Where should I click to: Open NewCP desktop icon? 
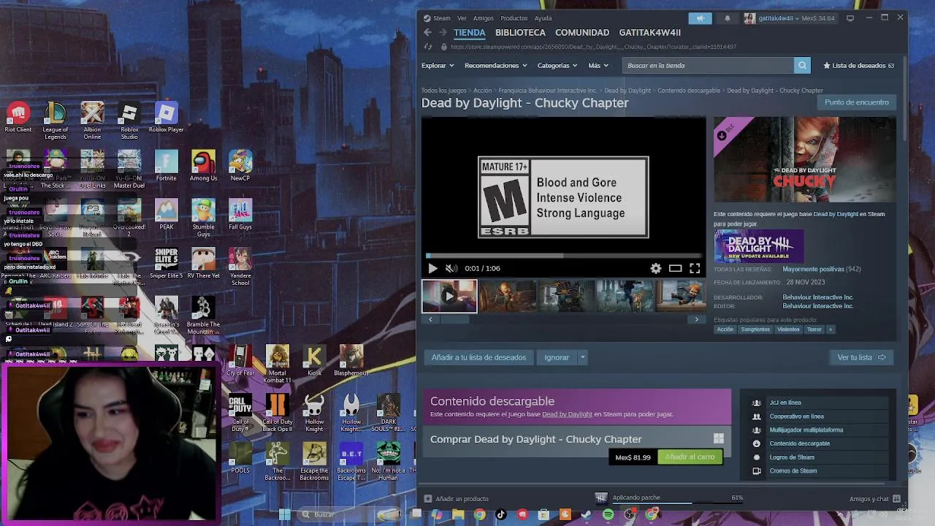point(240,166)
